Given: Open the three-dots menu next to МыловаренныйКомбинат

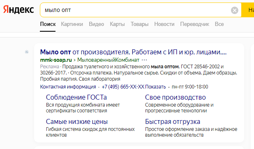Looking at the screenshot, I should pyautogui.click(x=144, y=60).
